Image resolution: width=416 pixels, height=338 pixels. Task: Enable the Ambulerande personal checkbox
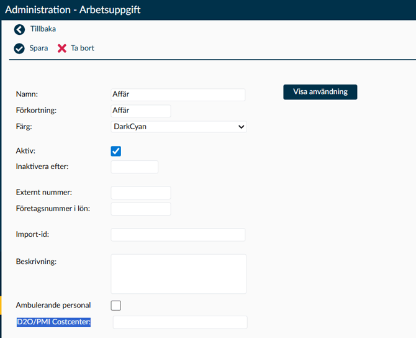[x=115, y=305]
